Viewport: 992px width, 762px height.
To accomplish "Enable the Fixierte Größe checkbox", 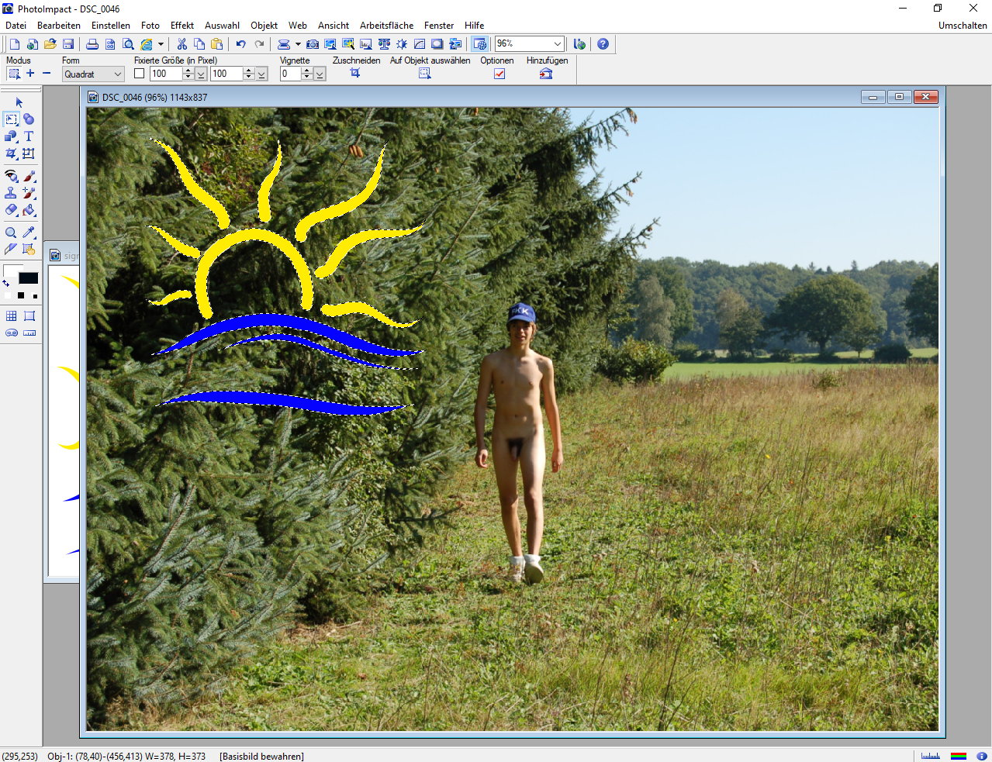I will (x=140, y=74).
